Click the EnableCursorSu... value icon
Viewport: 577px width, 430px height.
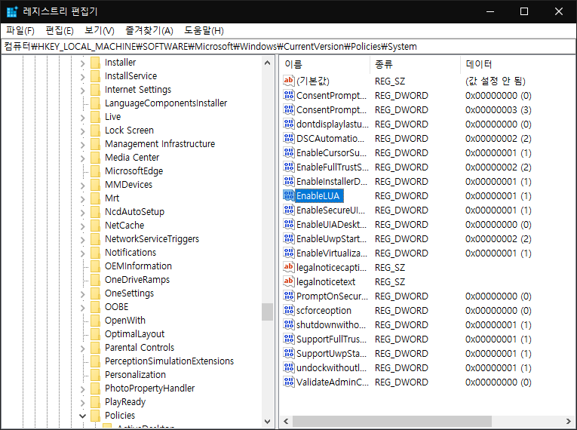tap(288, 153)
